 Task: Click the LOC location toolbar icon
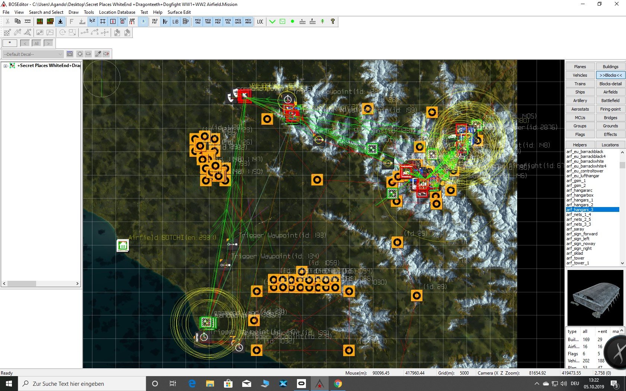(x=260, y=22)
